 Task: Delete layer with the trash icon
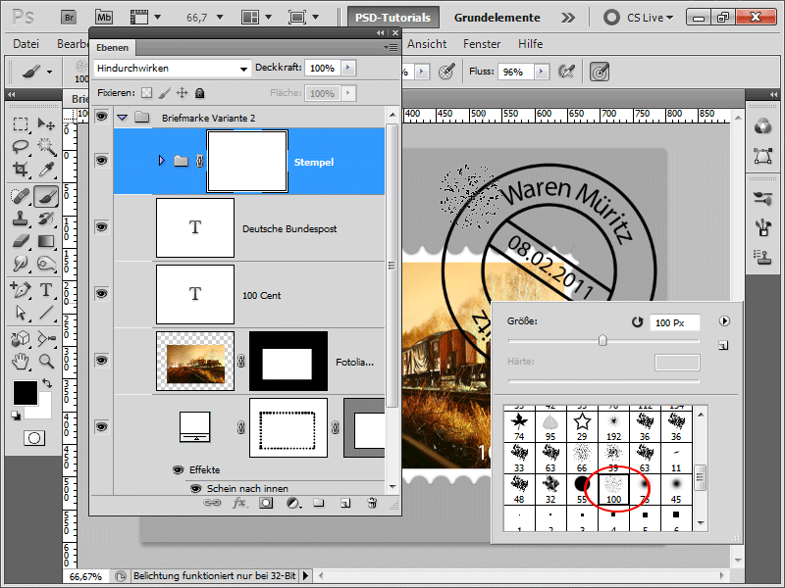[372, 503]
